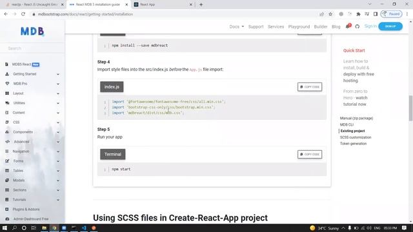413x232 pixels.
Task: Open taskbar search magnifier
Action: point(14,227)
